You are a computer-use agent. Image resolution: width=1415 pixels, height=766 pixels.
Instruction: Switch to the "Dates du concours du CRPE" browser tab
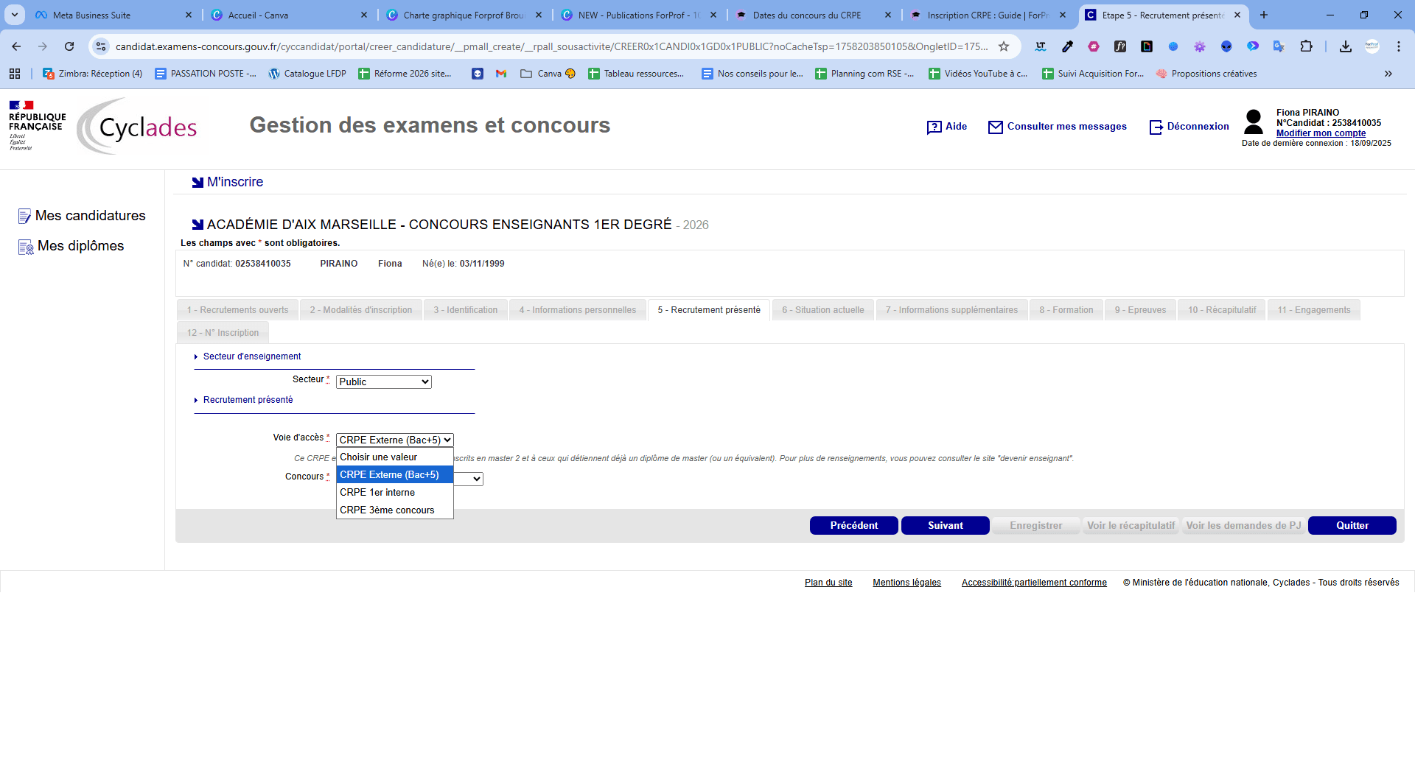tap(803, 15)
